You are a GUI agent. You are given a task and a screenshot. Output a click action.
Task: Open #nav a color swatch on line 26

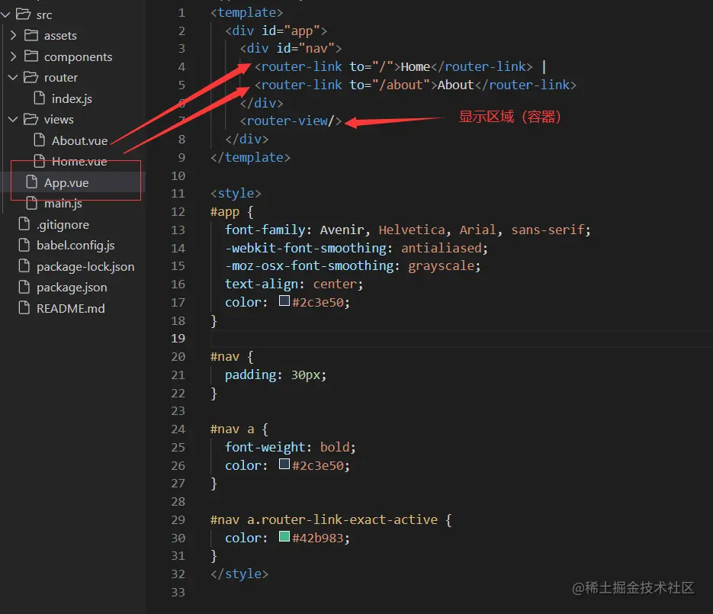284,464
